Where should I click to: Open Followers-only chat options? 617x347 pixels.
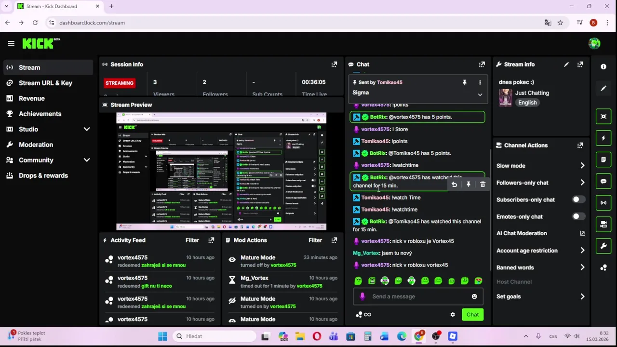pyautogui.click(x=541, y=183)
